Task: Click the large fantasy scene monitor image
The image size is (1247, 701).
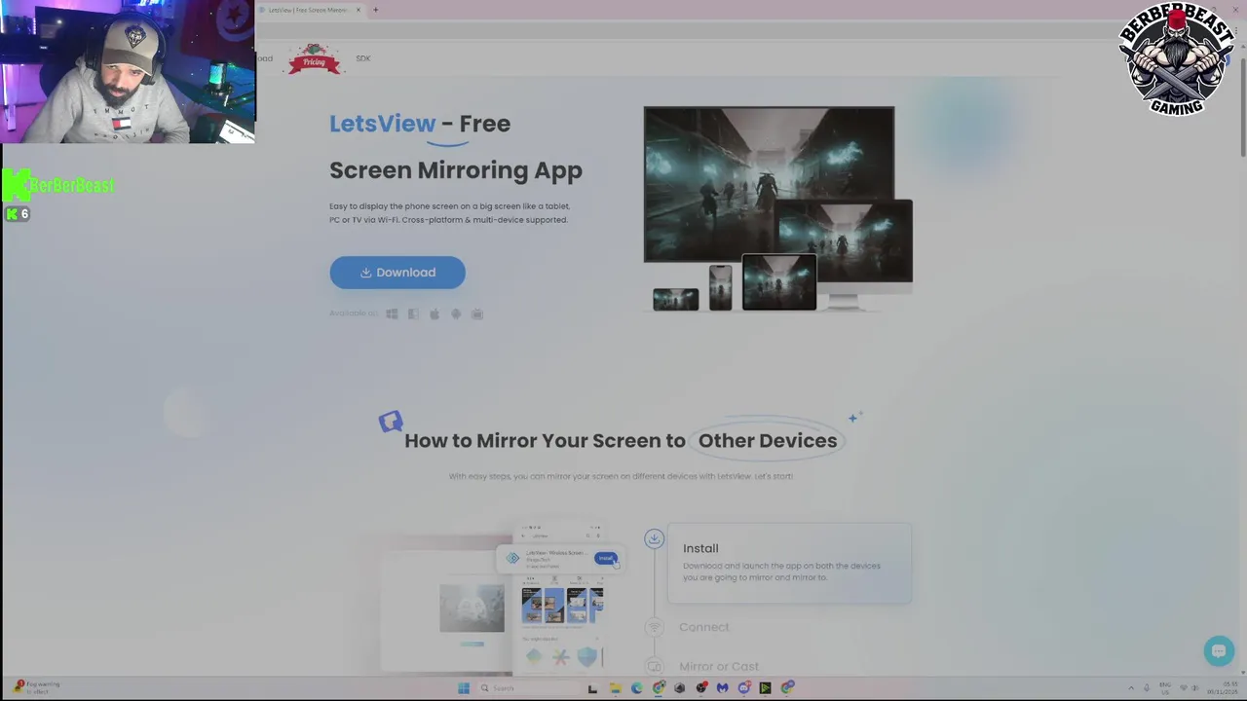Action: [769, 184]
